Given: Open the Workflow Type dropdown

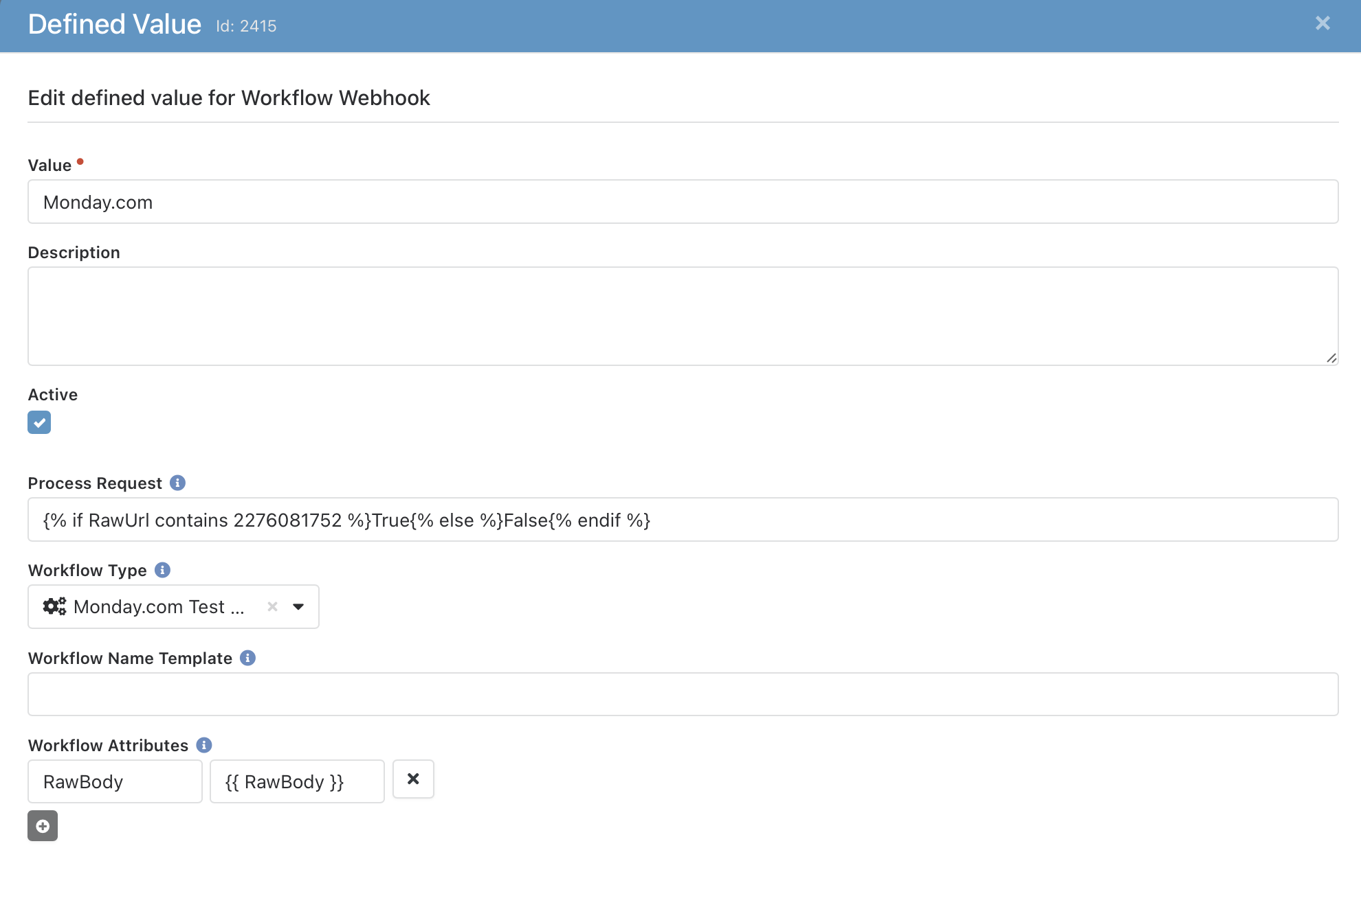Looking at the screenshot, I should click(x=298, y=606).
